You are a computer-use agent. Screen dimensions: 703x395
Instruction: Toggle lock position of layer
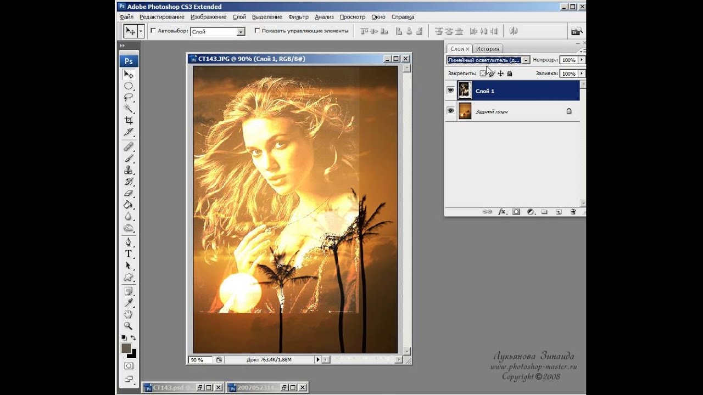(x=500, y=73)
